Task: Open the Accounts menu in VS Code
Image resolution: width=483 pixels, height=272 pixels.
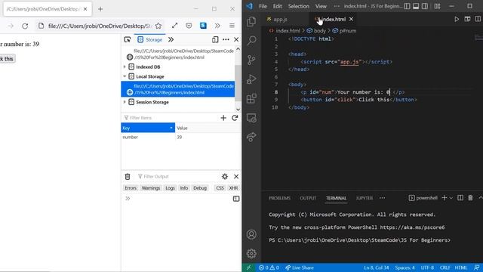Action: [251, 234]
